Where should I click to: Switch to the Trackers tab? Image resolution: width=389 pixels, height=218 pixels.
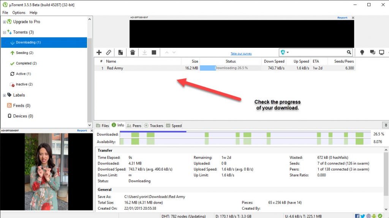pos(154,125)
